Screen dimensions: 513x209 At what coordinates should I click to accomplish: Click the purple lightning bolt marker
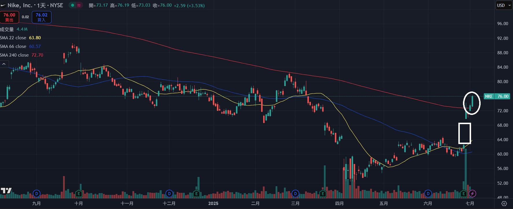[472, 193]
